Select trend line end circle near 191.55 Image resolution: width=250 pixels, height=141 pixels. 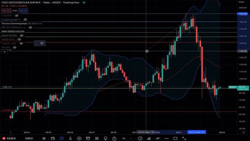pyautogui.click(x=197, y=14)
